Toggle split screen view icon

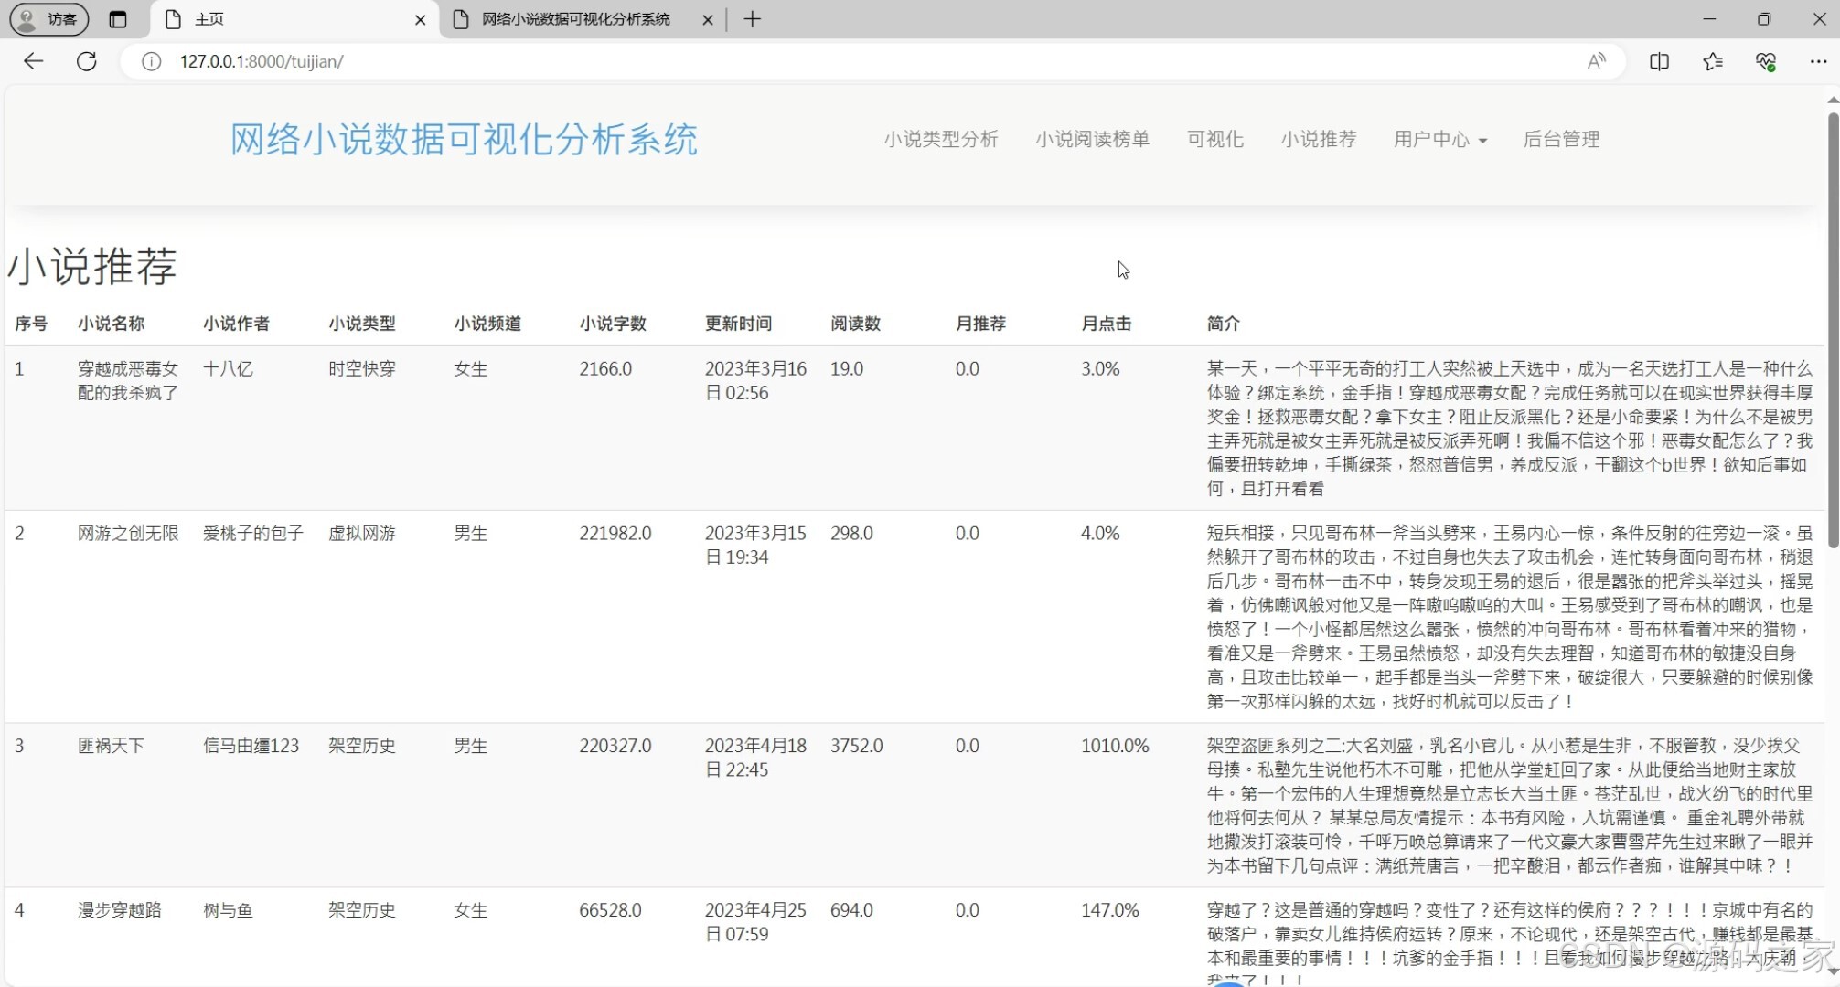click(x=1659, y=61)
